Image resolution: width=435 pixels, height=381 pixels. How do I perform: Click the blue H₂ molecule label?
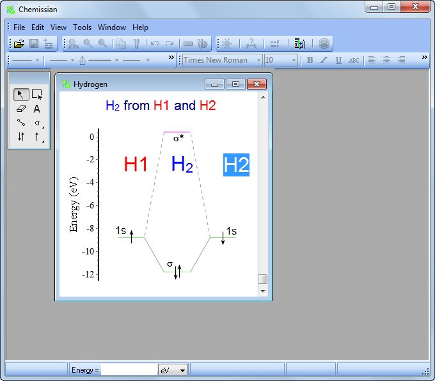click(x=182, y=164)
